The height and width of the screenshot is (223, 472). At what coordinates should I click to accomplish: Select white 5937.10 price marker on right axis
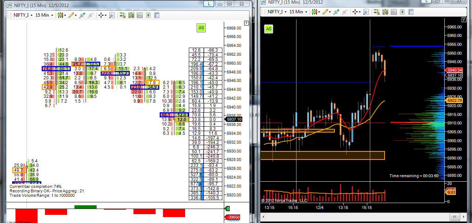[x=454, y=75]
